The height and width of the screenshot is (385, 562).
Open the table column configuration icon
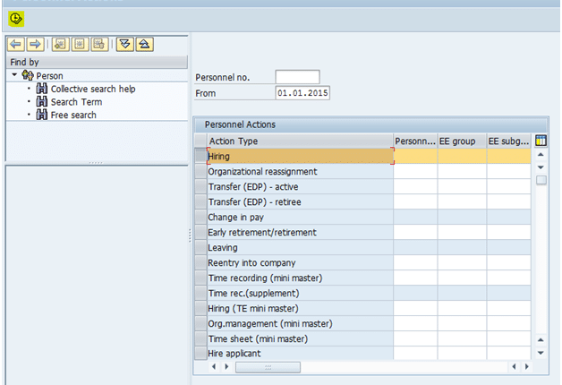[x=541, y=141]
